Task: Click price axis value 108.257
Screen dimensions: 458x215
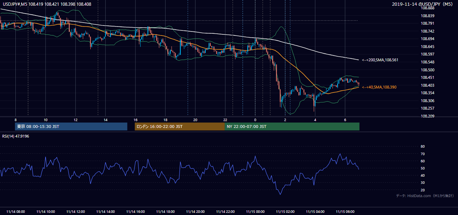Action: pyautogui.click(x=427, y=108)
